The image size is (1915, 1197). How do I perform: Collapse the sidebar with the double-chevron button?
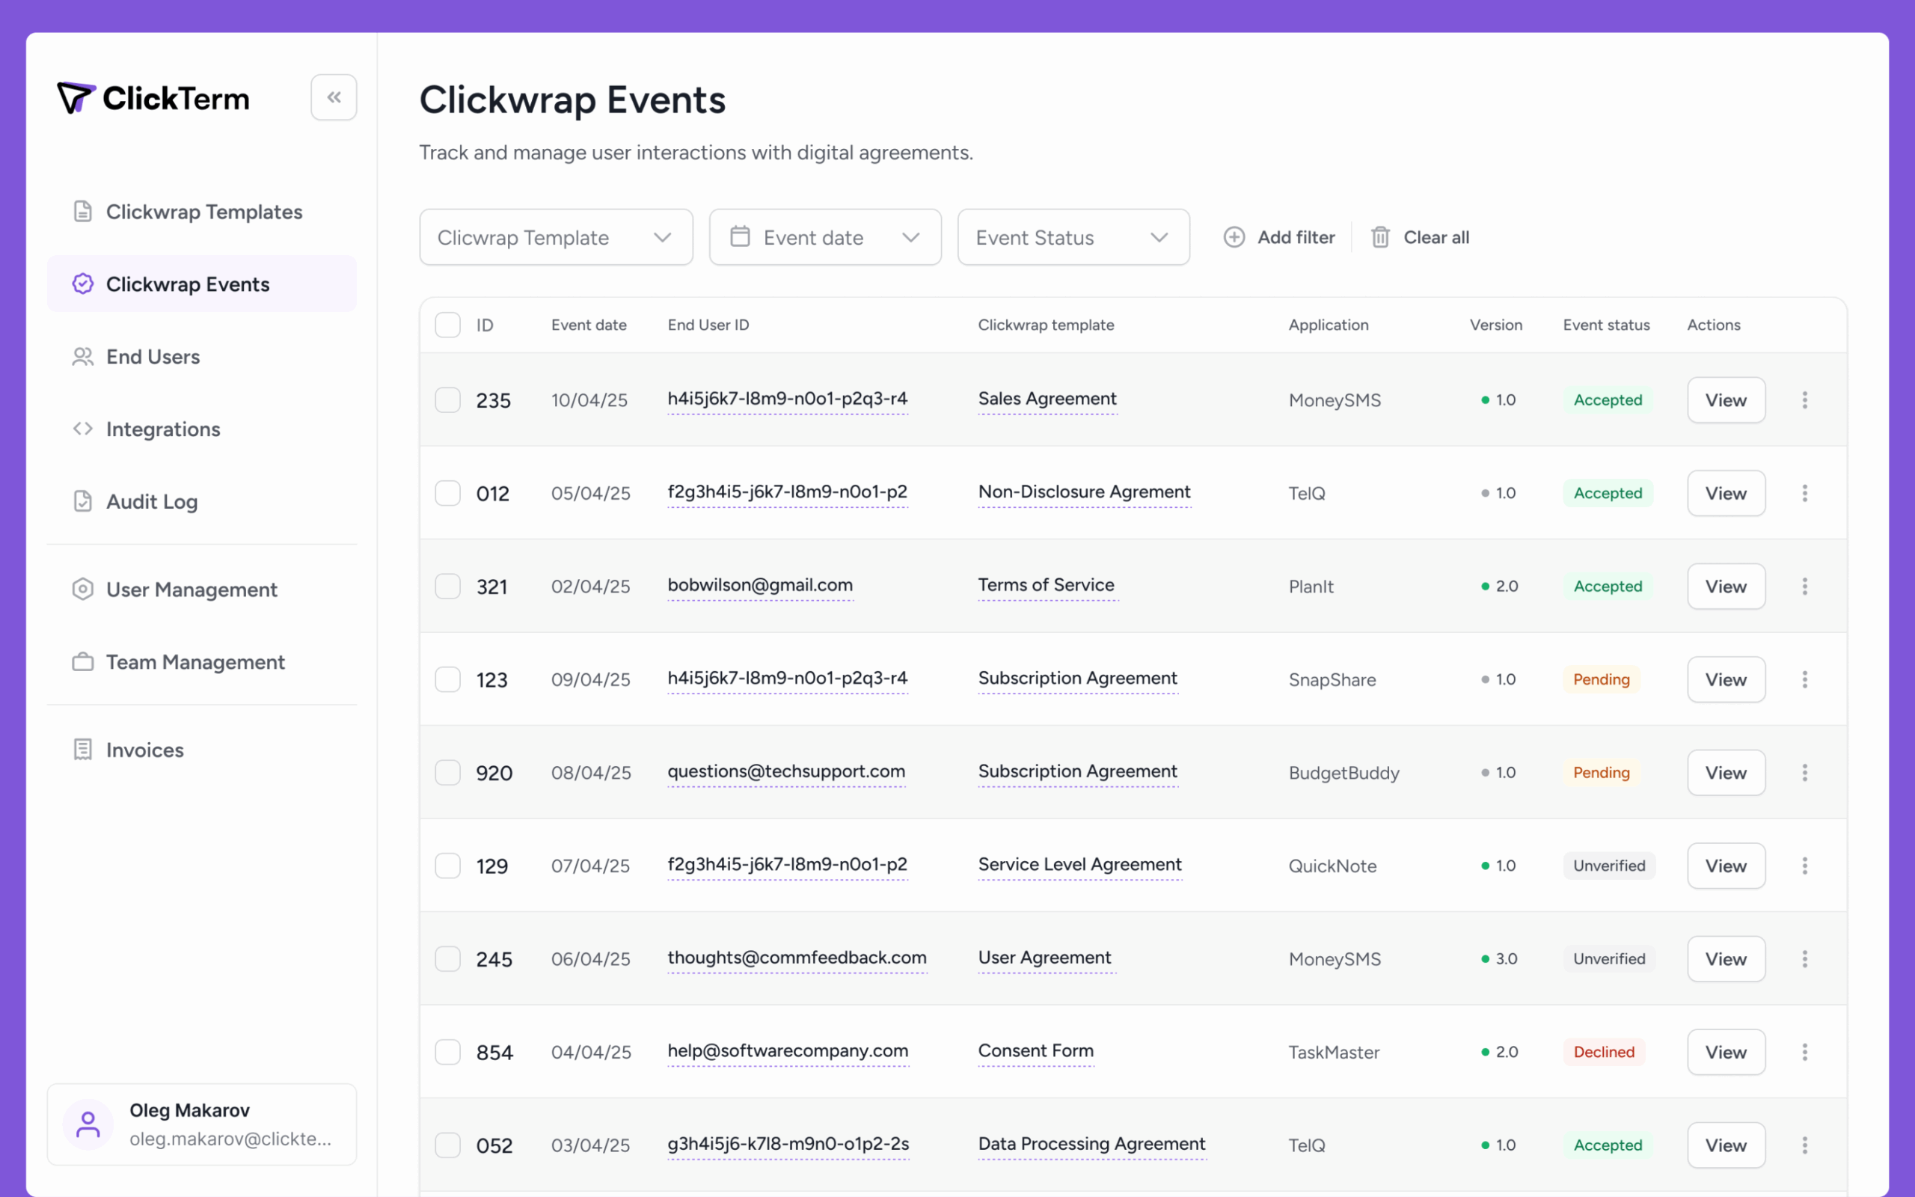(x=333, y=97)
